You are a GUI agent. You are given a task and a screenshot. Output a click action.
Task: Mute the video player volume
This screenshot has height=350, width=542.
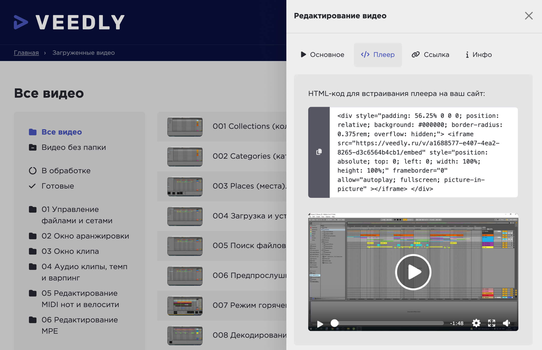tap(506, 323)
